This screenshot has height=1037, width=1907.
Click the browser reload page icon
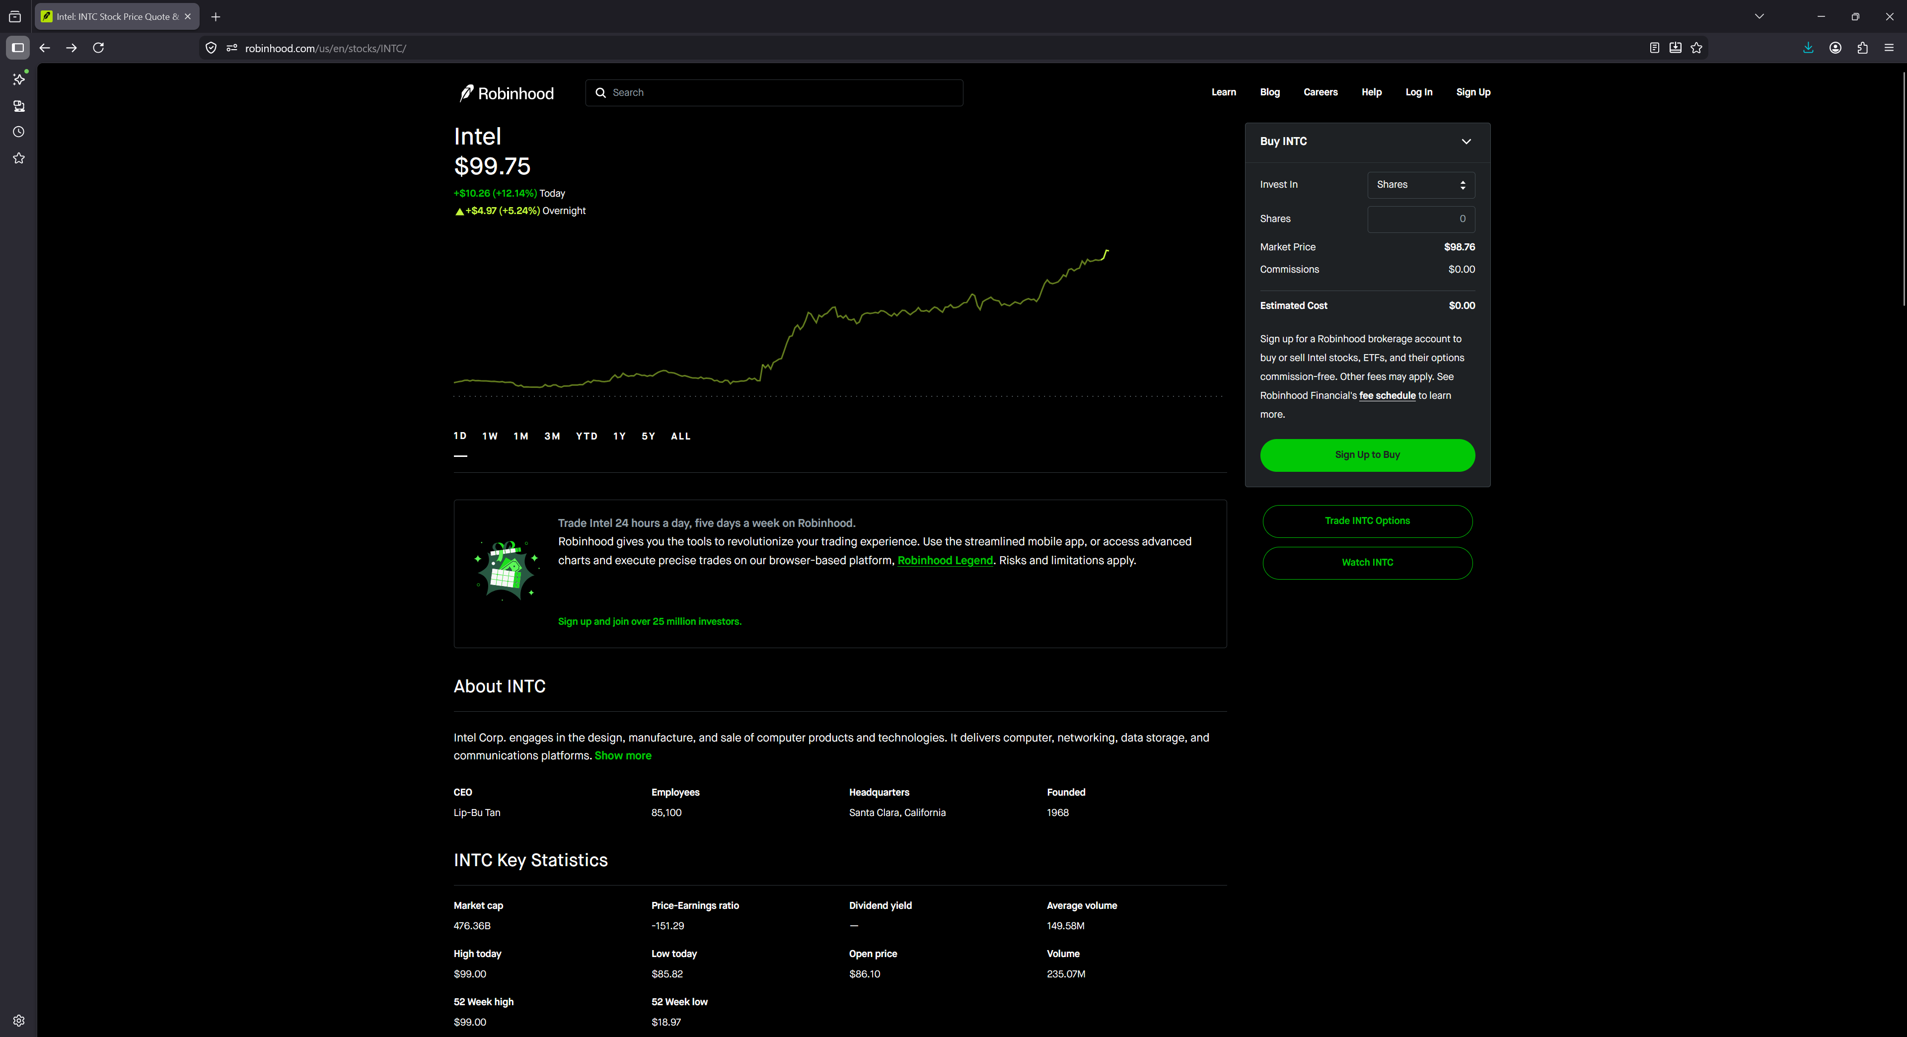[x=98, y=48]
